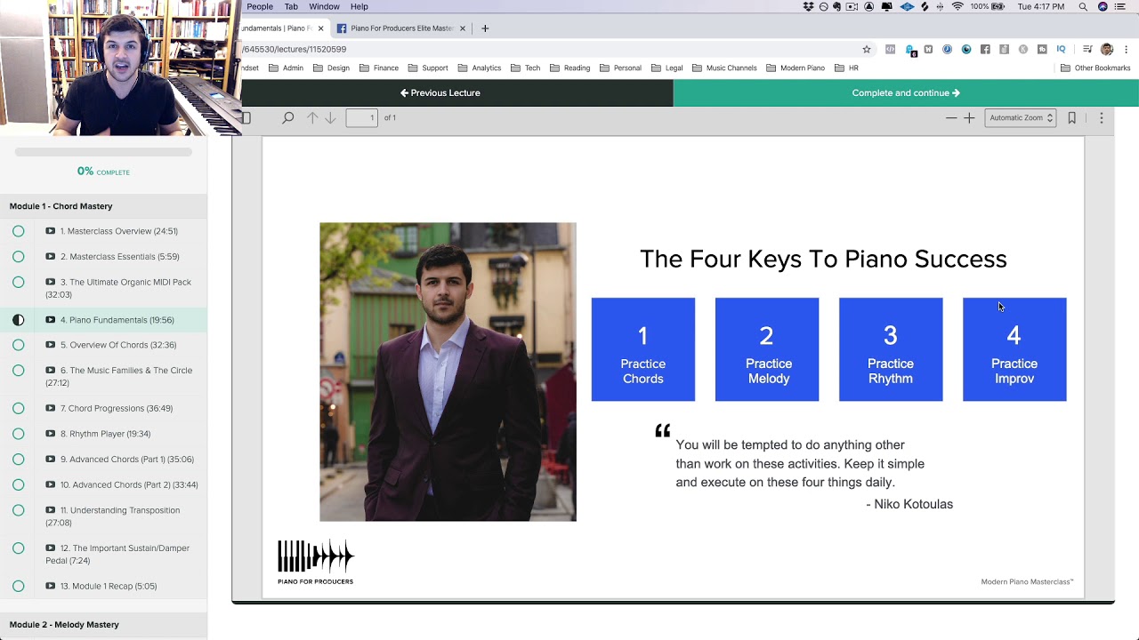Open lecture 5. Overview Of Chords
The width and height of the screenshot is (1139, 640).
(x=118, y=345)
